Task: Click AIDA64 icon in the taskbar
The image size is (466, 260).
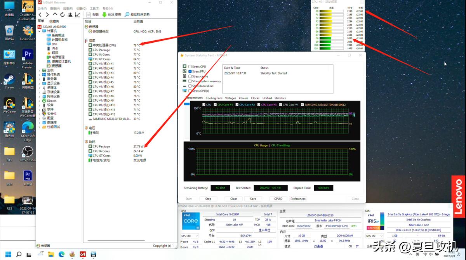Action: click(83, 254)
